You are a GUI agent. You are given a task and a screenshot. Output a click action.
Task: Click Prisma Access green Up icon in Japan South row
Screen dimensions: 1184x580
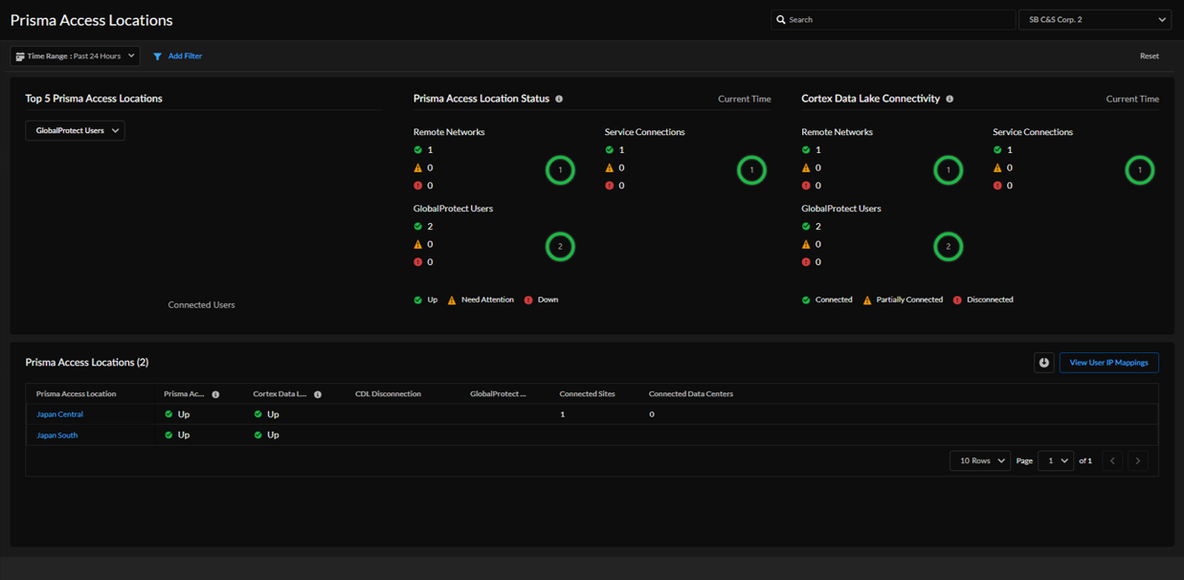click(x=168, y=435)
